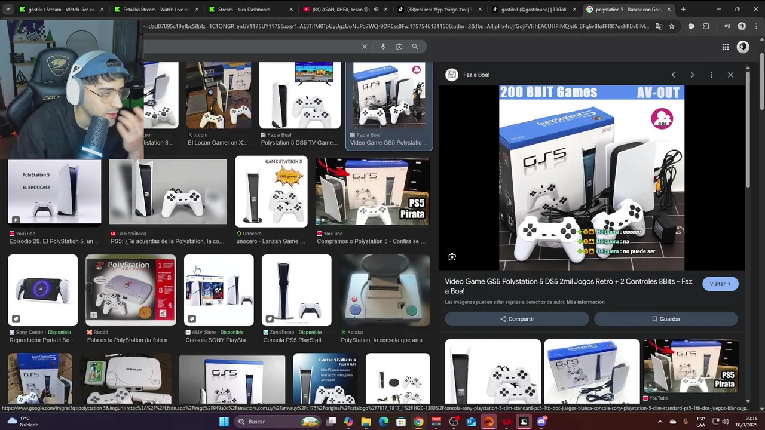The width and height of the screenshot is (765, 430).
Task: Open ESP LAA keyboard language selector
Action: (700, 422)
